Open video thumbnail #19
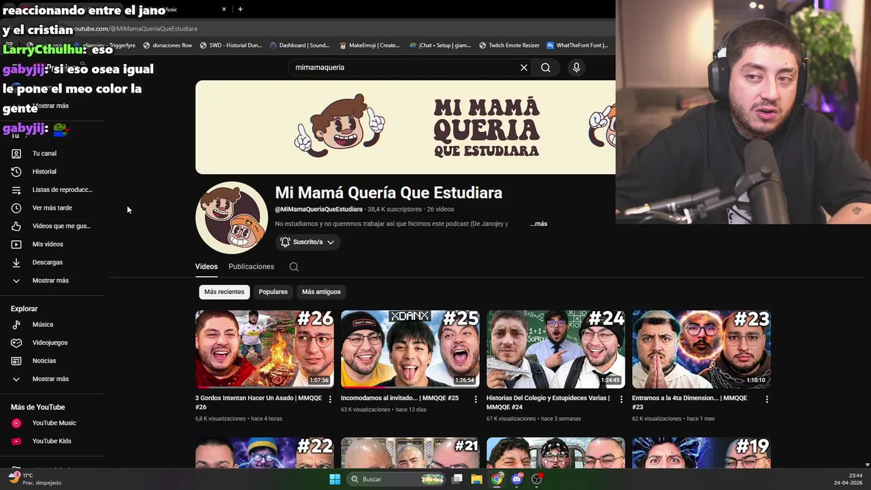The width and height of the screenshot is (871, 490). (x=702, y=453)
